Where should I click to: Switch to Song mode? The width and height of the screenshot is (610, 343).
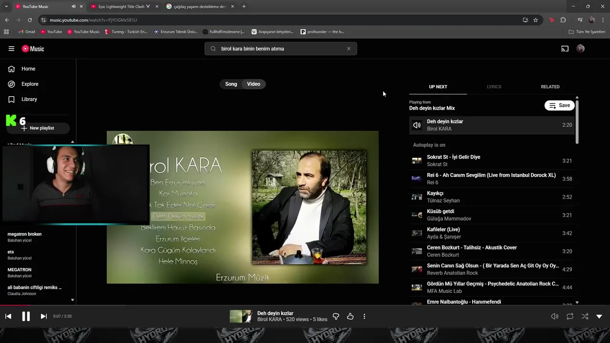click(231, 84)
